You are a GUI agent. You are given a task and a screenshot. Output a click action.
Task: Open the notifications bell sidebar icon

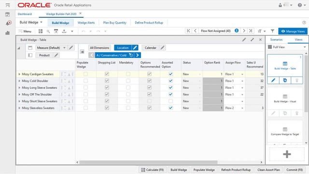point(8,23)
